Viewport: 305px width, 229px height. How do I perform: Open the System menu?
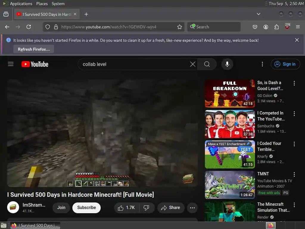pyautogui.click(x=58, y=4)
